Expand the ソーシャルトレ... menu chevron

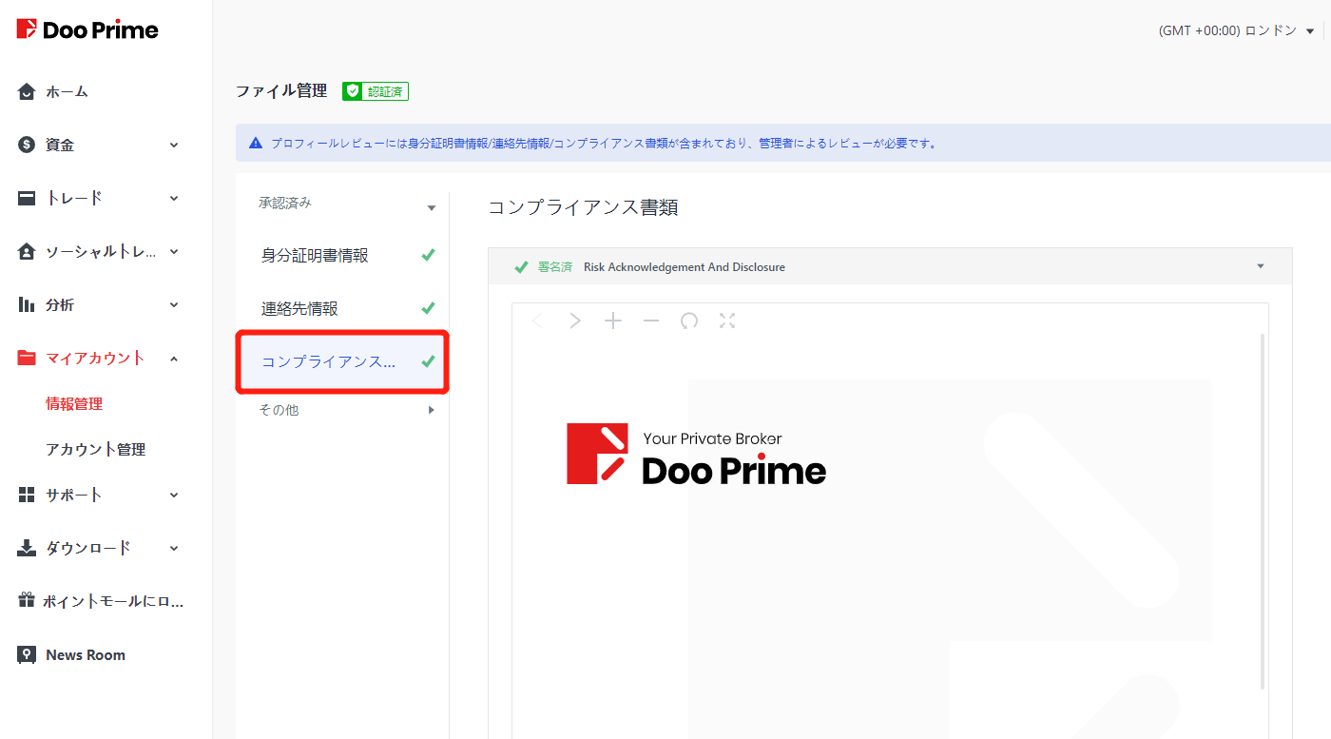tap(174, 251)
